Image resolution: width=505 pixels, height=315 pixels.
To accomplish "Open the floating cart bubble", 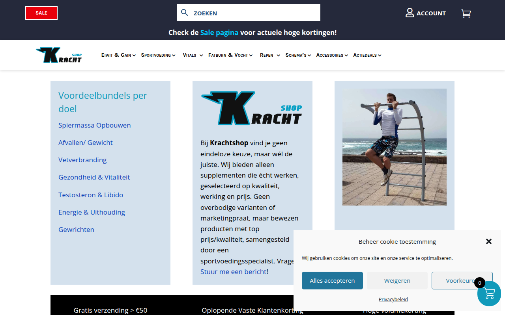I will tap(489, 293).
